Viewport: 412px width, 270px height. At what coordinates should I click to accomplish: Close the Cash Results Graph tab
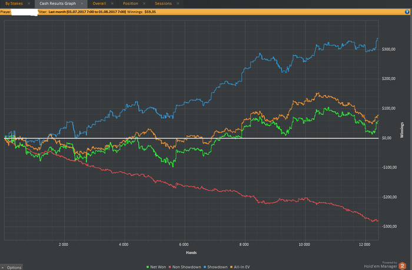pyautogui.click(x=82, y=4)
